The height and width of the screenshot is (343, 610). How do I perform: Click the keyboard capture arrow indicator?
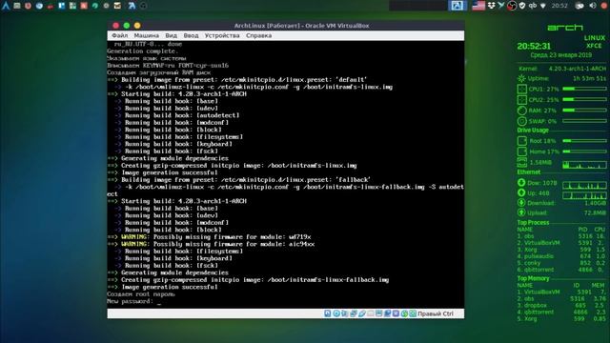(x=413, y=313)
